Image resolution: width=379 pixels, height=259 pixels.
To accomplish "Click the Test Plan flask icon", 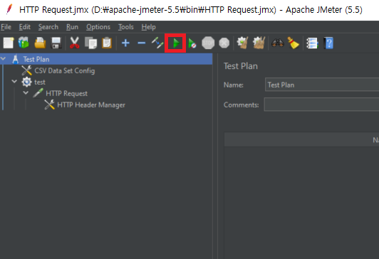I will (x=16, y=59).
